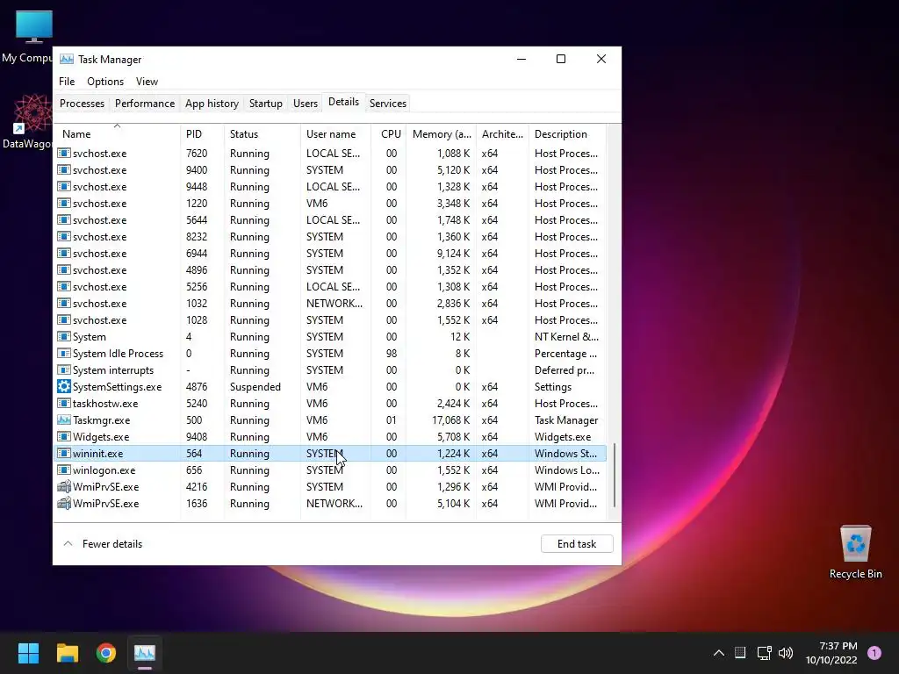Show hidden system tray icons
This screenshot has width=899, height=674.
[718, 653]
